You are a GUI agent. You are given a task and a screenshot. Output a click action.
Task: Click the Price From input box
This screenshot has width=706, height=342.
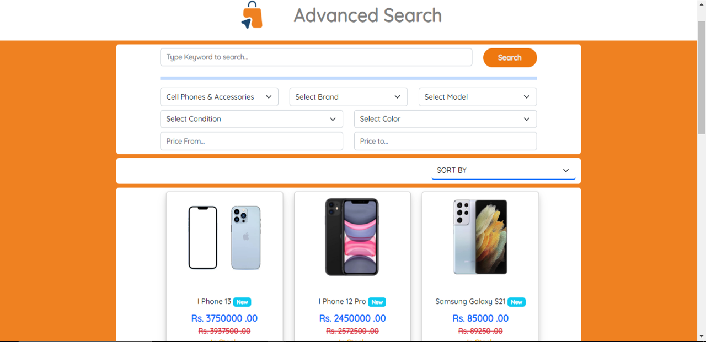click(251, 140)
